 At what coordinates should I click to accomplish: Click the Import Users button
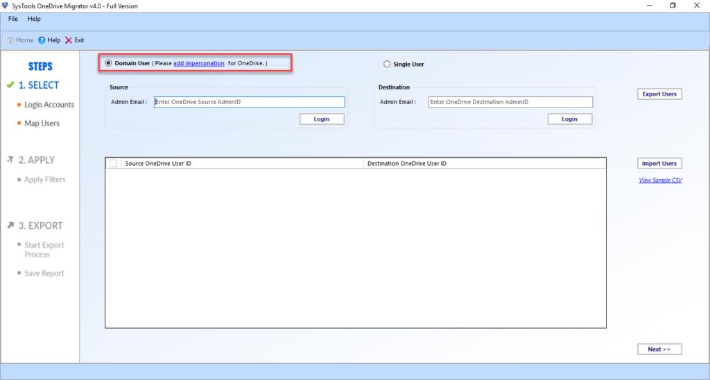[659, 163]
